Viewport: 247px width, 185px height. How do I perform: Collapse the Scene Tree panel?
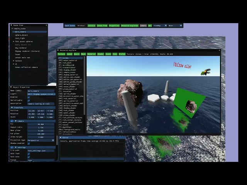pyautogui.click(x=11, y=25)
